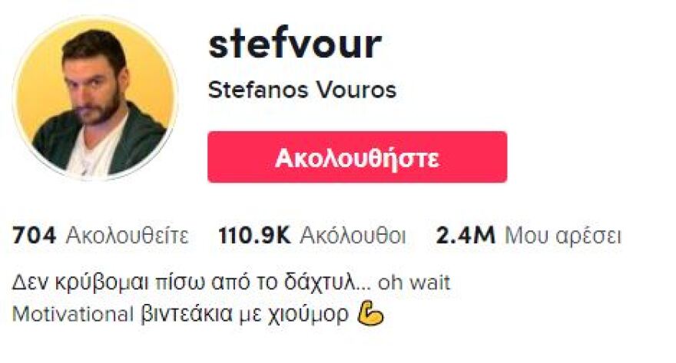Open the 704 following count
Image resolution: width=676 pixels, height=363 pixels.
(34, 236)
